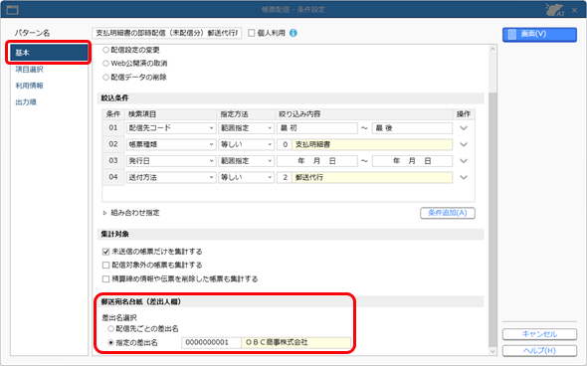The height and width of the screenshot is (366, 587).
Task: Click the info icon beside 個人利用
Action: [293, 33]
